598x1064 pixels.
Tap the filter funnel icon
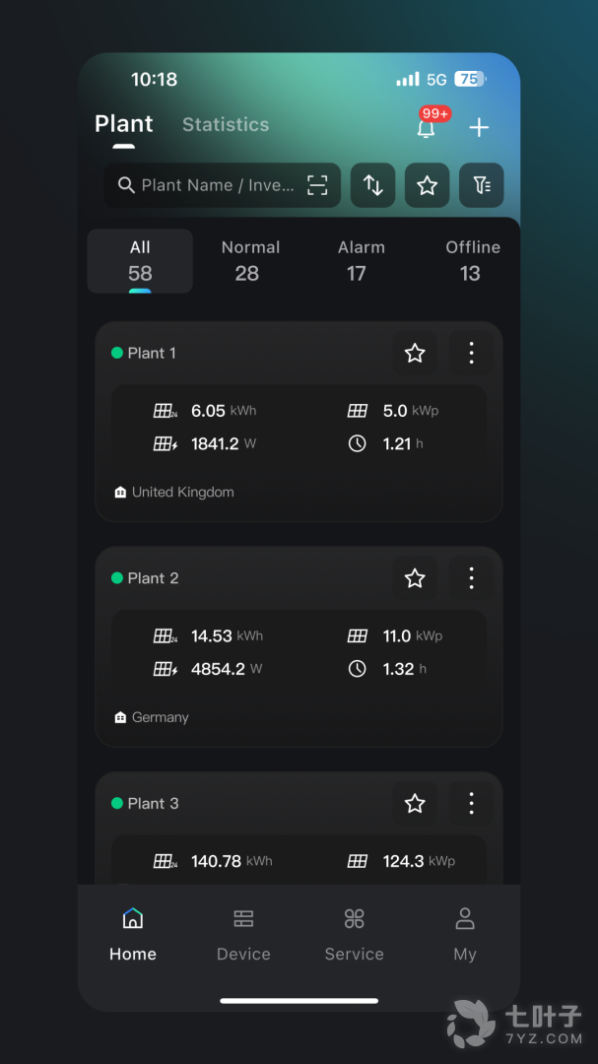[x=481, y=185]
